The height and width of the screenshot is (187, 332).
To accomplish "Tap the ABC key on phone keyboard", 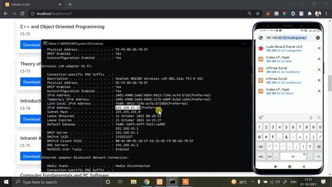I will tap(261, 156).
